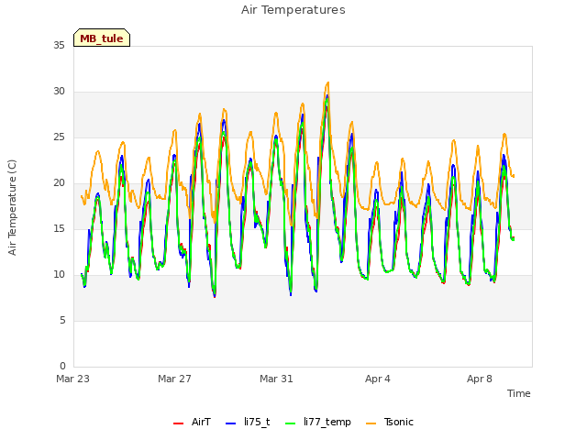
Task: Click the 25 y-axis tick label
Action: [x=59, y=137]
